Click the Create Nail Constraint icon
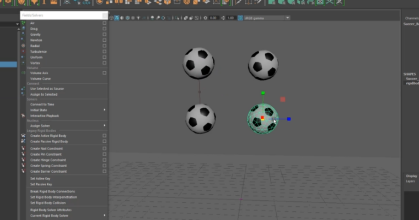Screen dimensions: 419x220 coord(23,148)
